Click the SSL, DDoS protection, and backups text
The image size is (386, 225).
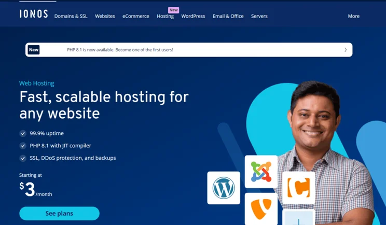point(73,158)
